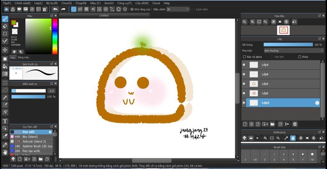Open the Chỉnh sửa(E) menu
Image resolution: width=327 pixels, height=169 pixels.
[23, 3]
